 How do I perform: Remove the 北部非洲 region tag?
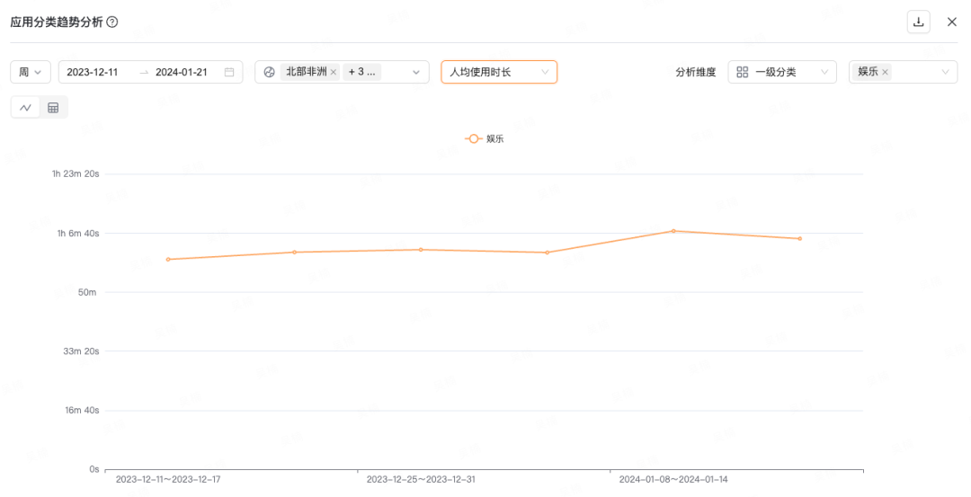click(x=334, y=72)
